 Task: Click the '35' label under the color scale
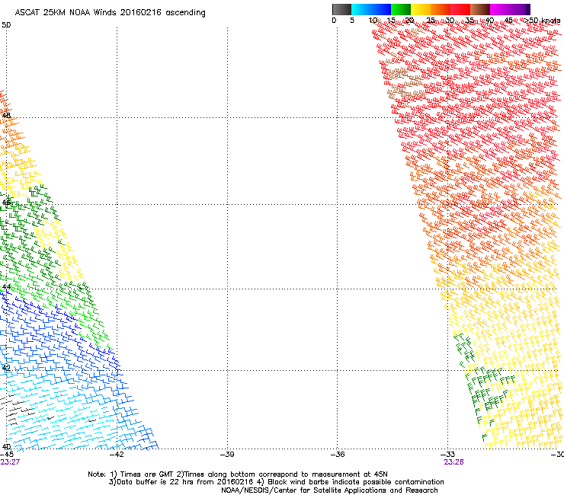tap(469, 21)
